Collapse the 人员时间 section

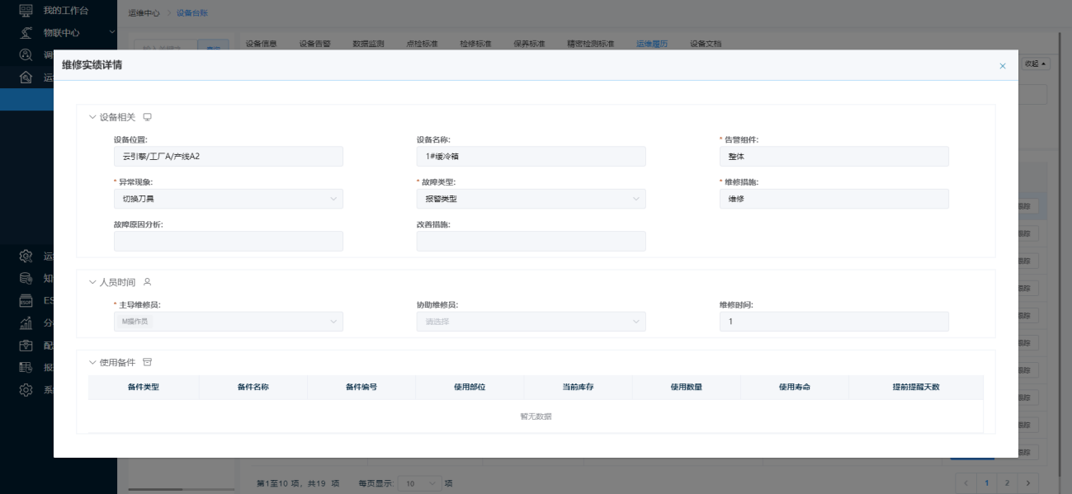92,282
